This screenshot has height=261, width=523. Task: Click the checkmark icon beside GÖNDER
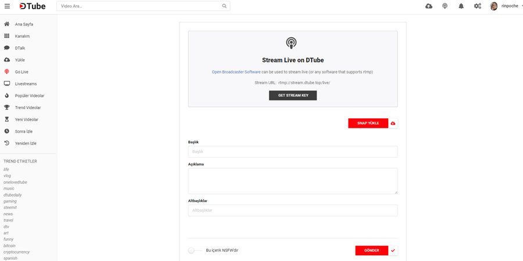[393, 251]
